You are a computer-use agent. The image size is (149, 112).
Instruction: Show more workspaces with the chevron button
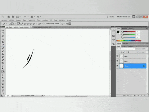click(134, 17)
